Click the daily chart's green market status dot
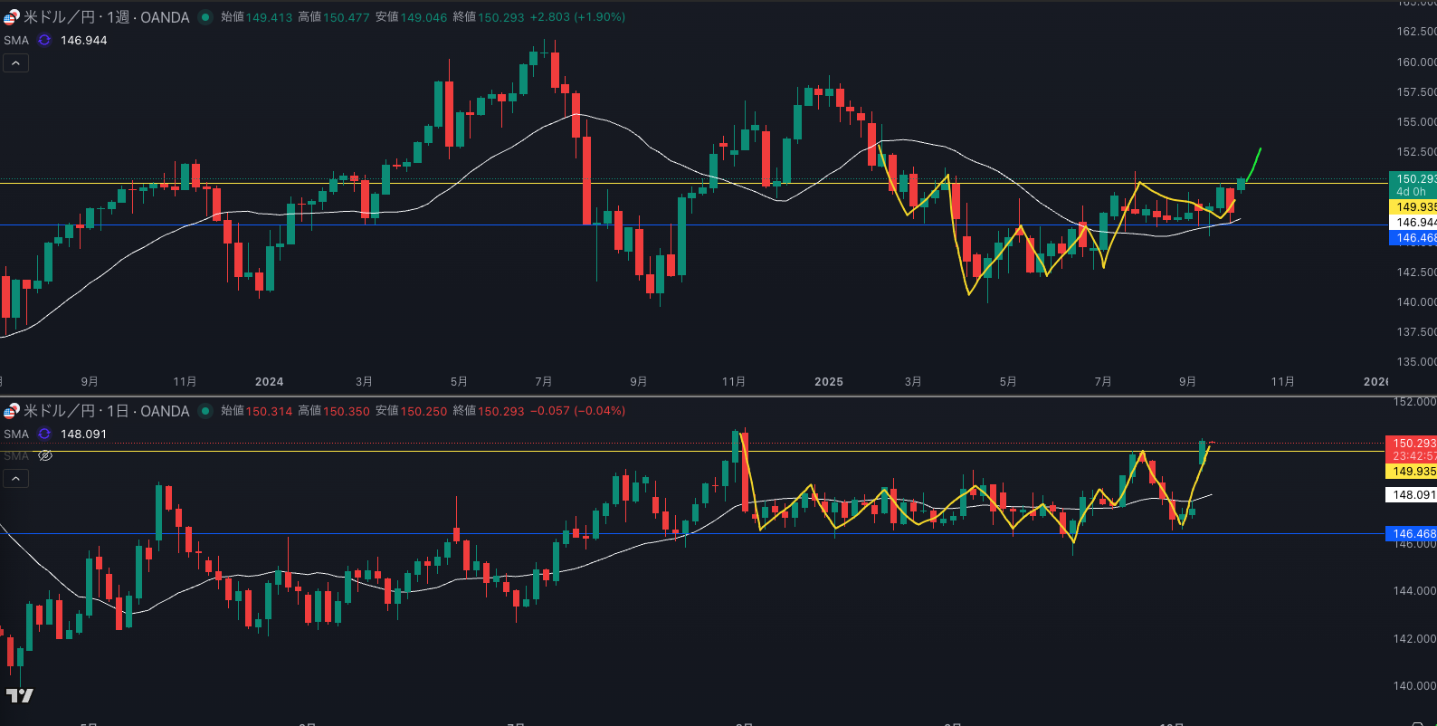This screenshot has height=726, width=1437. click(x=205, y=411)
